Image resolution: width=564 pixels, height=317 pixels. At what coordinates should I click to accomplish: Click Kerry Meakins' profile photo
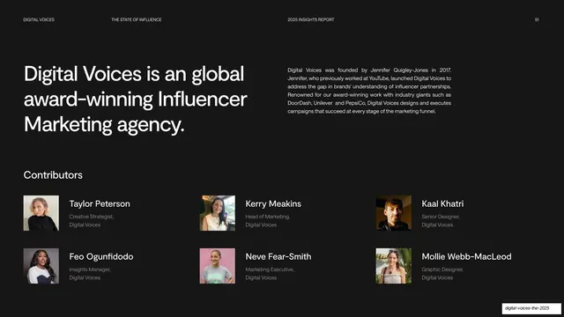218,213
